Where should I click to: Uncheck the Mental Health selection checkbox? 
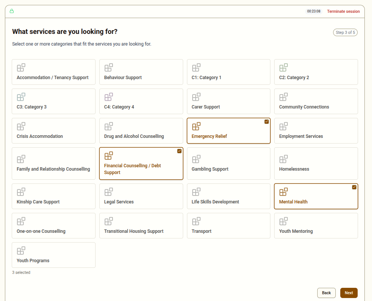click(x=354, y=187)
